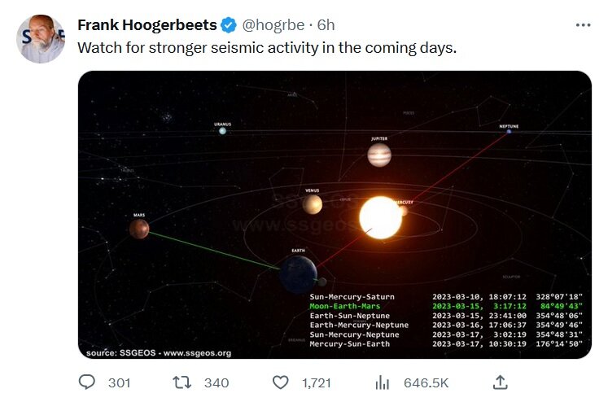608x402 pixels.
Task: Click the Mars planet in the image
Action: point(139,229)
